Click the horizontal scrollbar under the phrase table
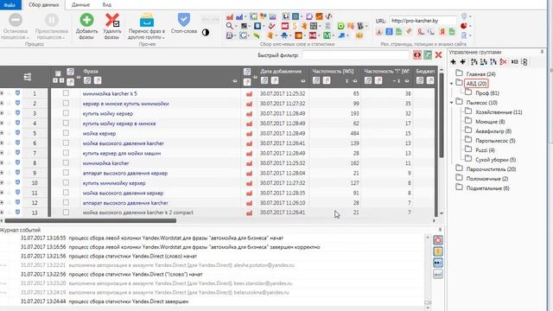553x311 pixels. coord(90,221)
